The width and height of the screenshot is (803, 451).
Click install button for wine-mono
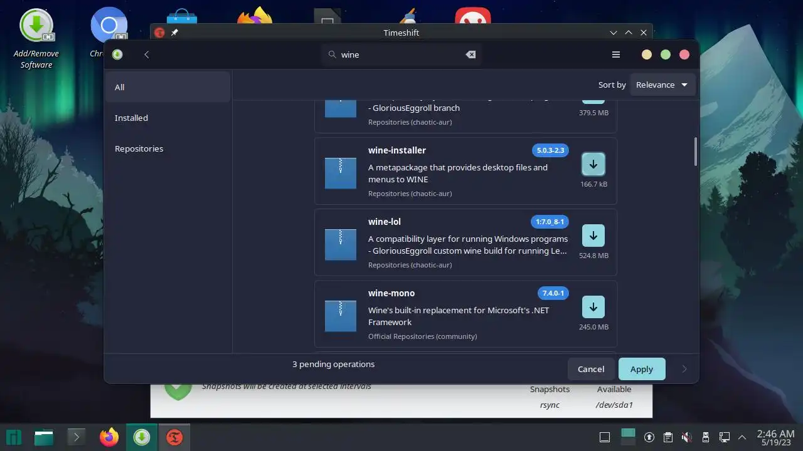(593, 307)
